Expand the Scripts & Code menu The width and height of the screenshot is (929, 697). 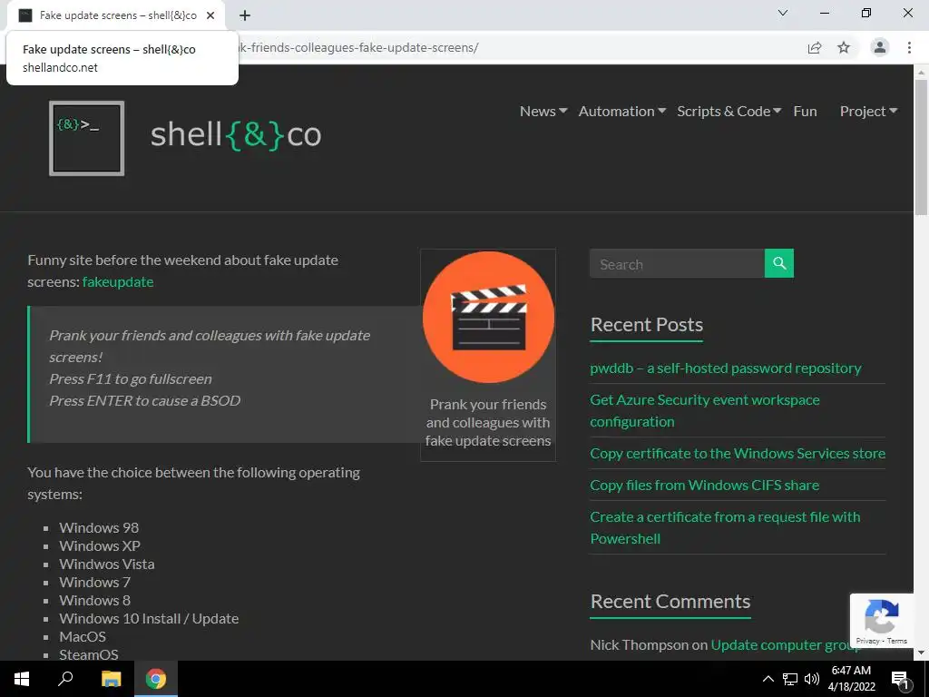729,111
